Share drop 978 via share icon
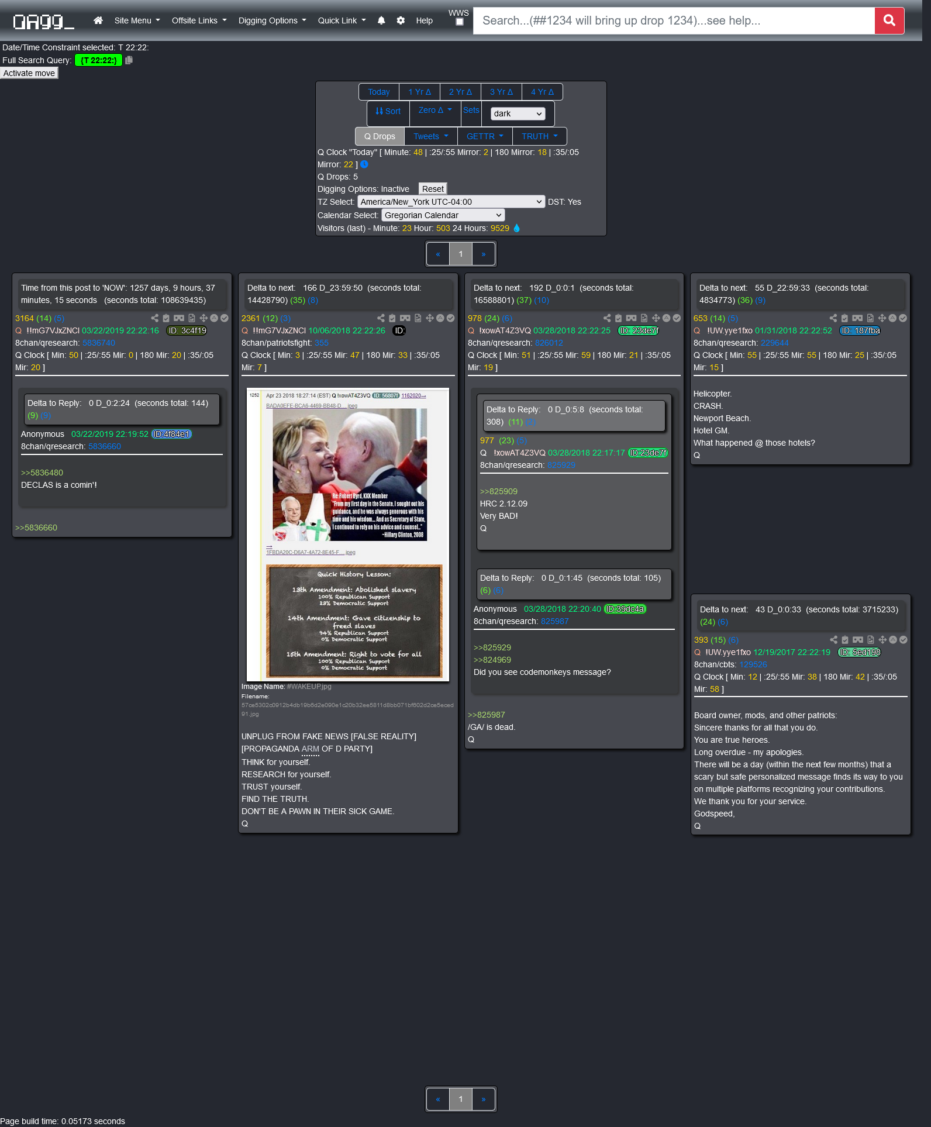 pyautogui.click(x=607, y=318)
